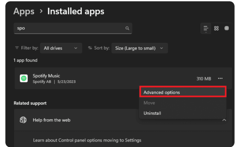Click the globe icon beside Help from the web

point(23,120)
